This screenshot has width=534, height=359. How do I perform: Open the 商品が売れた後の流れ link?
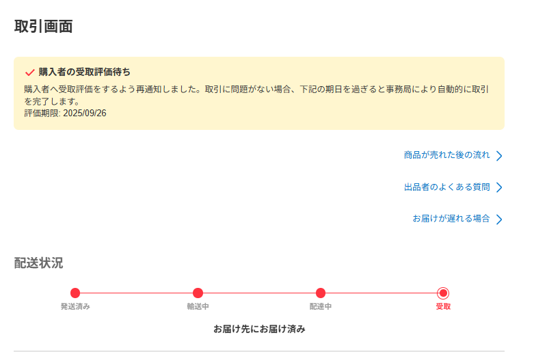pos(446,155)
